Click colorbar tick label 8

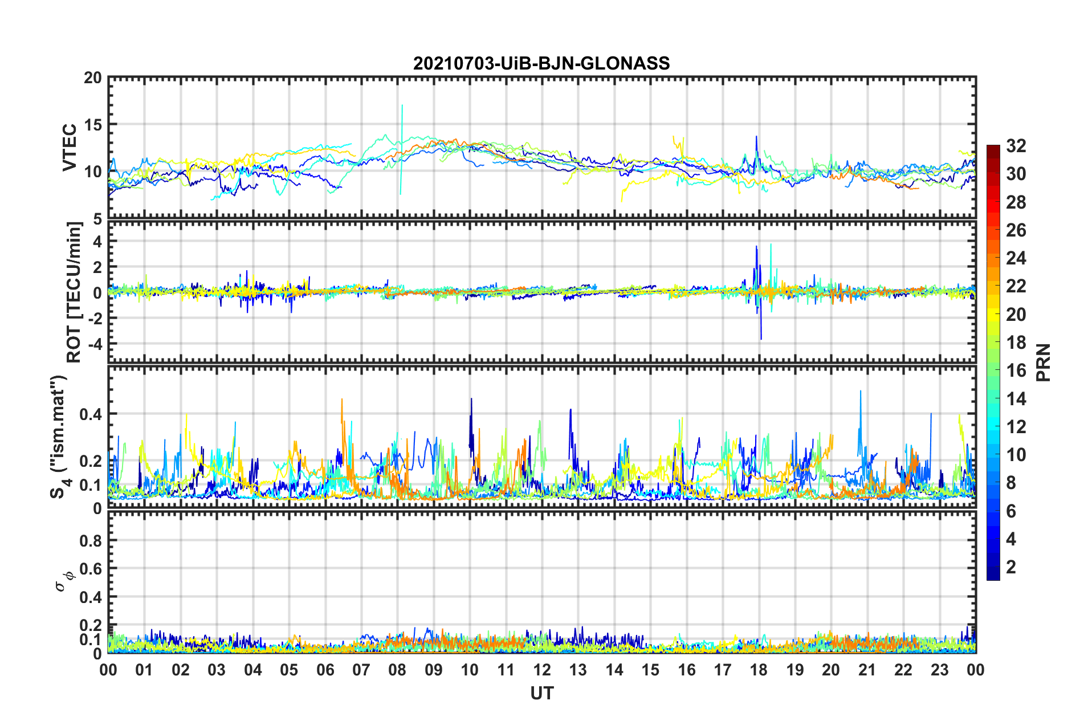tap(1011, 483)
